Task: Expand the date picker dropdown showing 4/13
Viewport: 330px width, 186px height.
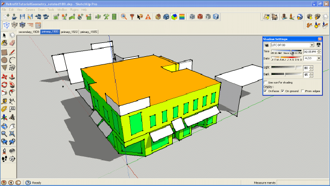Action: pos(319,58)
